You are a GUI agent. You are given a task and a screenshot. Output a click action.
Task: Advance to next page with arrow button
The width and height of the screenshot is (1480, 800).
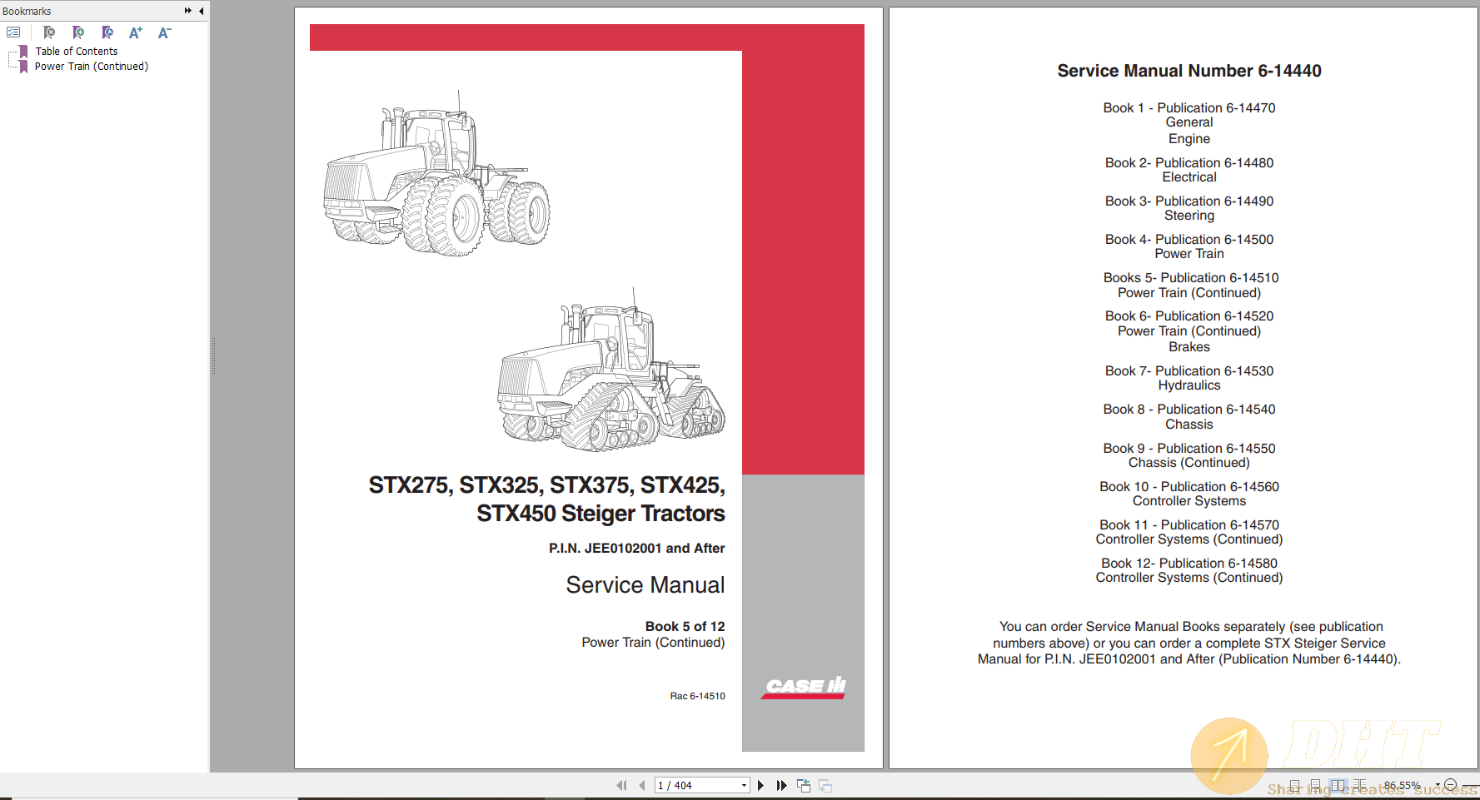pos(760,785)
